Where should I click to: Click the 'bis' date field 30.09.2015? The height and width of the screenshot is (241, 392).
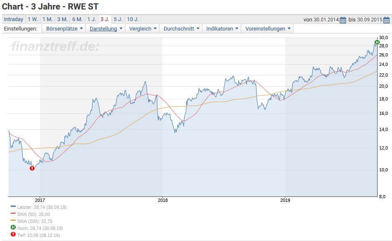370,20
